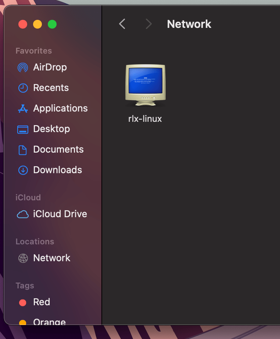Minimize the window with yellow button
Image resolution: width=280 pixels, height=339 pixels.
click(37, 24)
